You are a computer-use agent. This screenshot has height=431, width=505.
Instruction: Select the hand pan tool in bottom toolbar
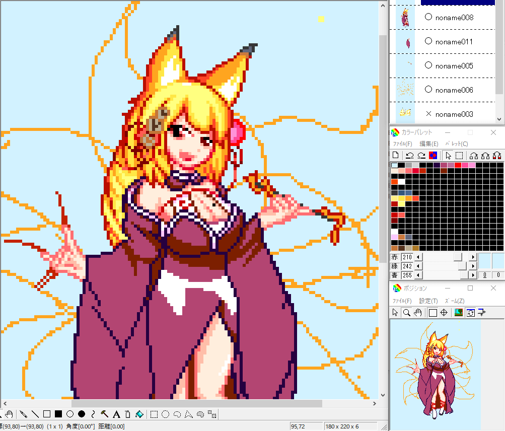[10, 414]
